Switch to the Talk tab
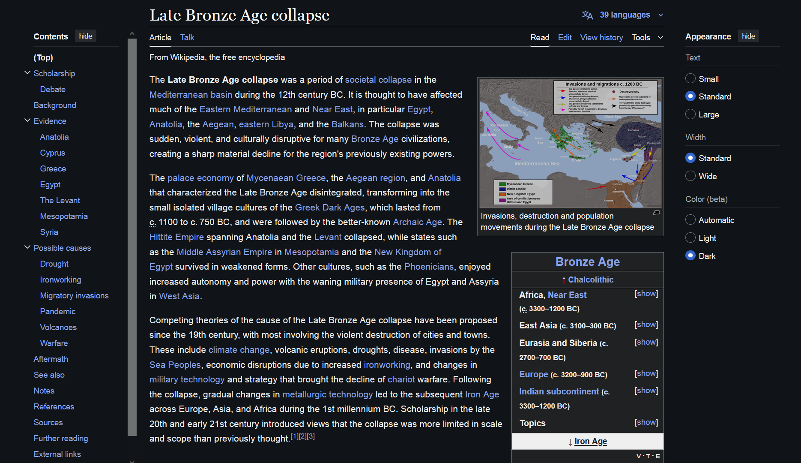 (187, 37)
